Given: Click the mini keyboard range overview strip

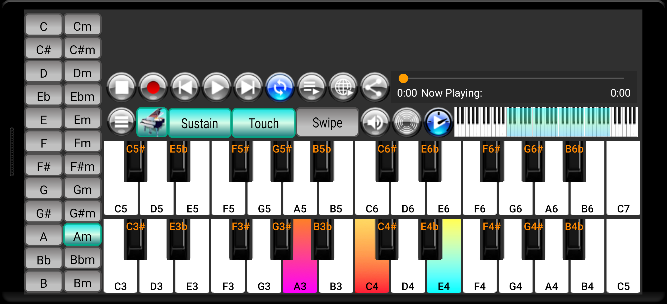Looking at the screenshot, I should click(546, 122).
